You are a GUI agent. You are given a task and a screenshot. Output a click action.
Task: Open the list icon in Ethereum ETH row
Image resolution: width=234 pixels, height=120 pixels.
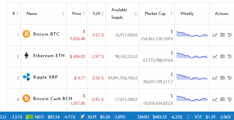222,56
